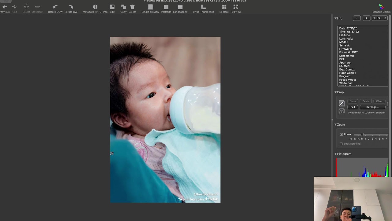Viewport: 392px width, 221px height.
Task: Click 'Date: 12/11/25' in Info
Action: 348,28
